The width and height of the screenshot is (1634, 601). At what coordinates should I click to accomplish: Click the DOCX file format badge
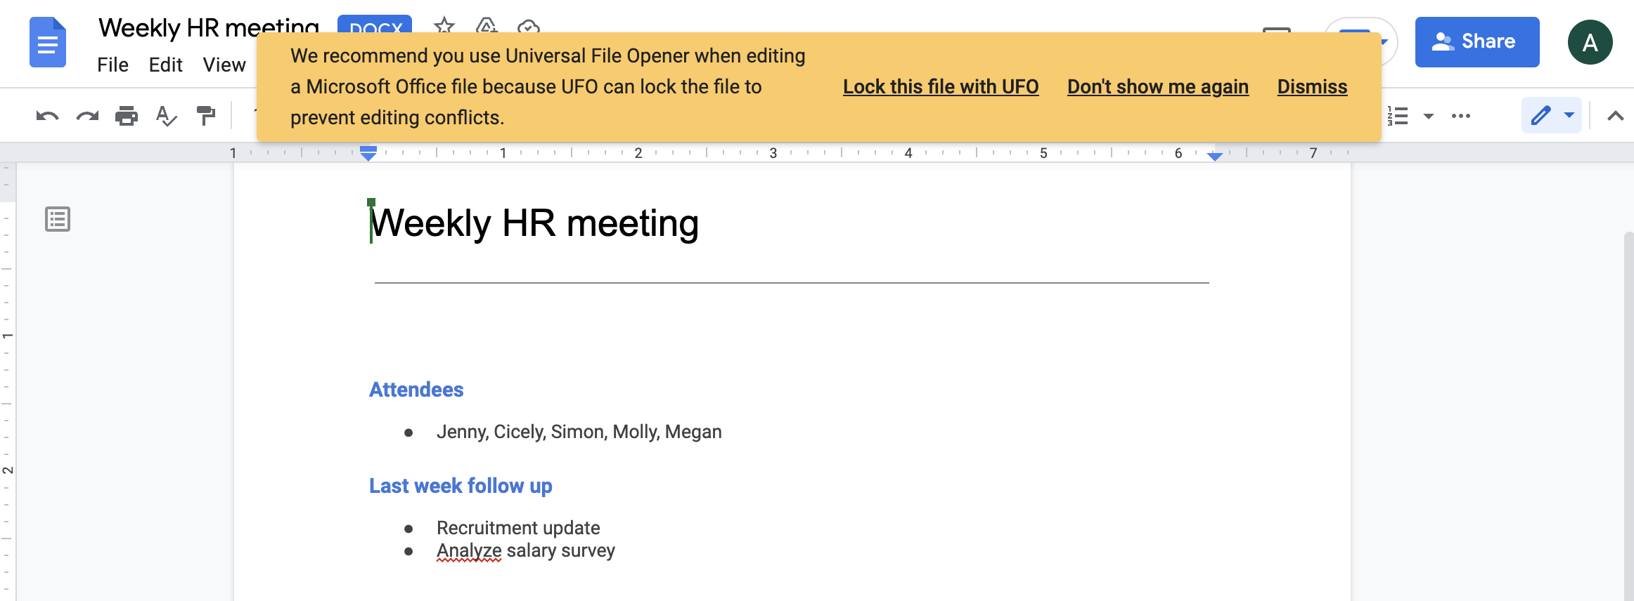[375, 25]
